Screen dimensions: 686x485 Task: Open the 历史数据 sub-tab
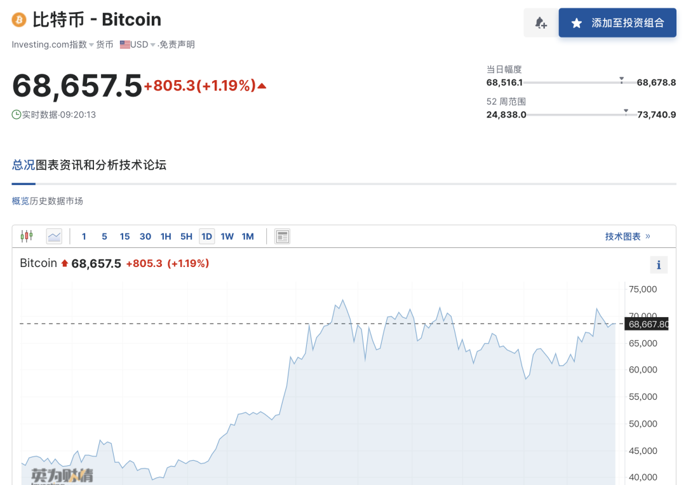coord(47,201)
